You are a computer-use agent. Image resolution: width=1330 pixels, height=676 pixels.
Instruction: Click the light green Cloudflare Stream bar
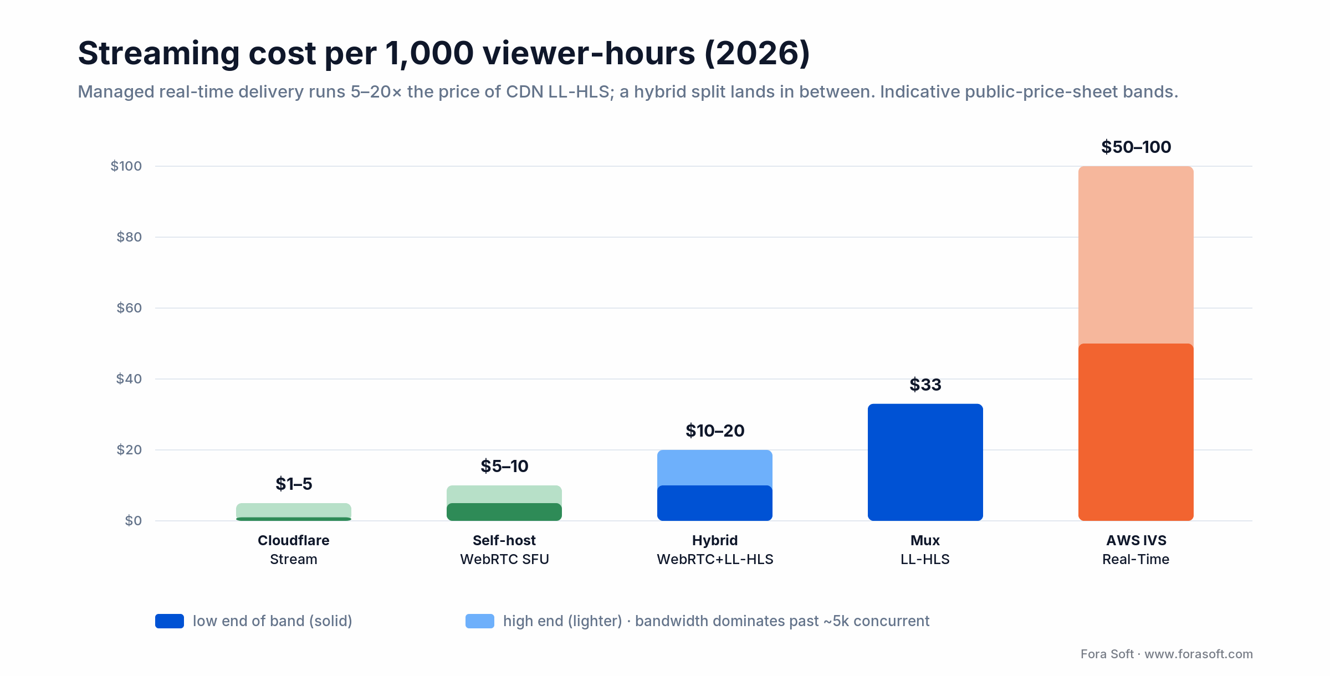(294, 510)
